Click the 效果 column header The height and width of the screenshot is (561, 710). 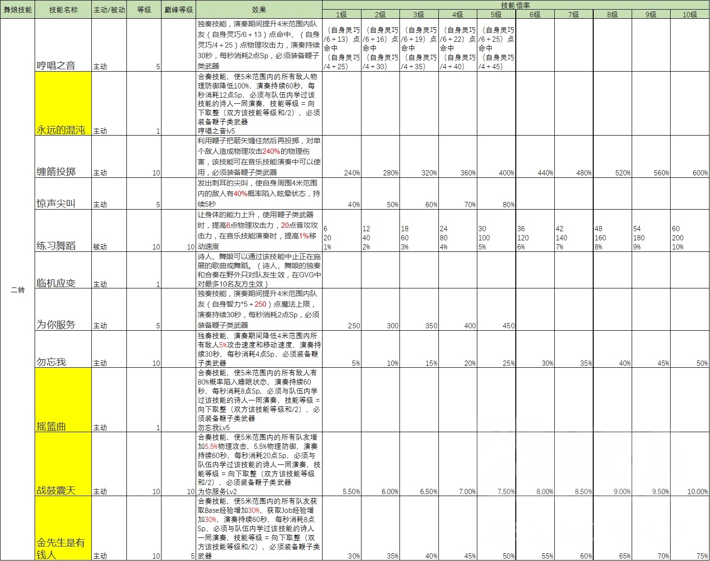click(x=259, y=10)
